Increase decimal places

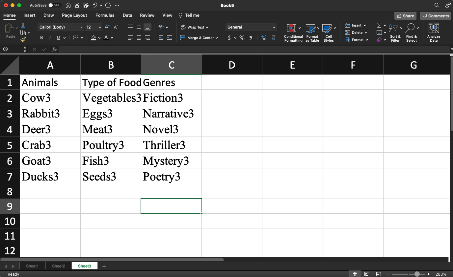click(x=264, y=38)
